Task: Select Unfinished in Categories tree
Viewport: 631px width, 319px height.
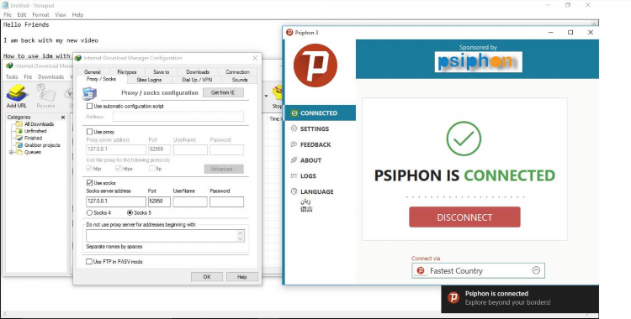Action: click(x=35, y=131)
